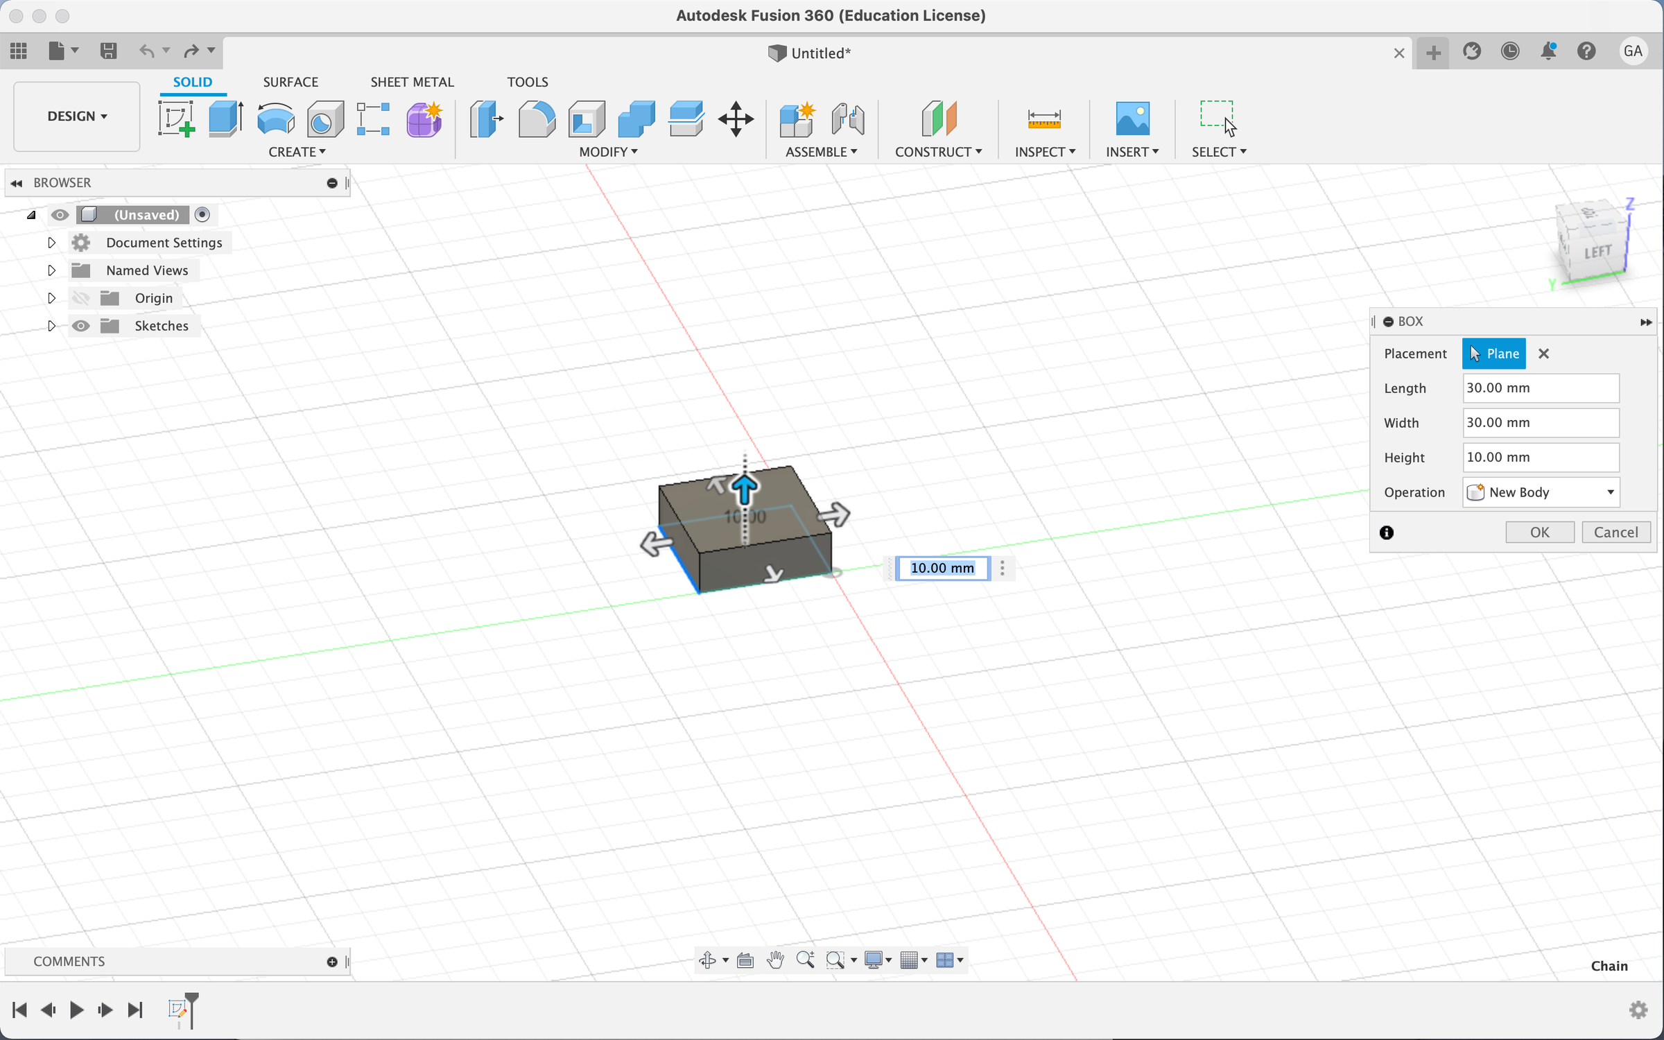Switch to the SOLID tab
The width and height of the screenshot is (1664, 1040).
[193, 82]
